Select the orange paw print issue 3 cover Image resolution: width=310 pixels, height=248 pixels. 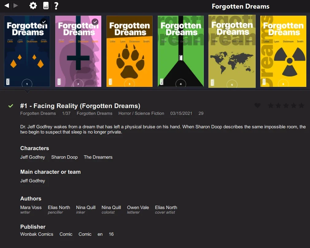[x=130, y=51]
